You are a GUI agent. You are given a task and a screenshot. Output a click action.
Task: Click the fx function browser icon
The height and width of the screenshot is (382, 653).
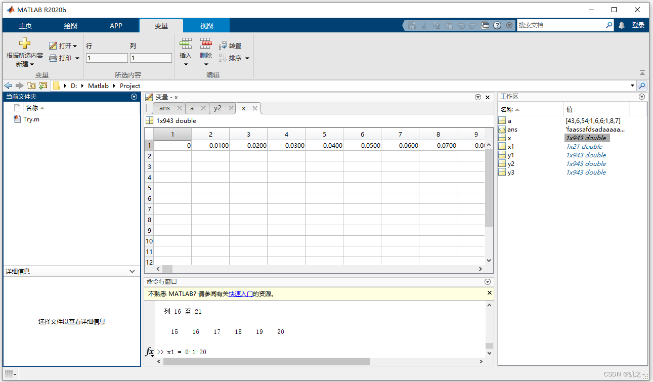click(x=150, y=352)
